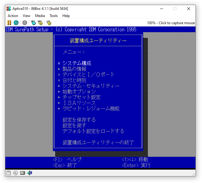Click the gray ACPI power button icon
This screenshot has width=202, height=183.
point(25,23)
